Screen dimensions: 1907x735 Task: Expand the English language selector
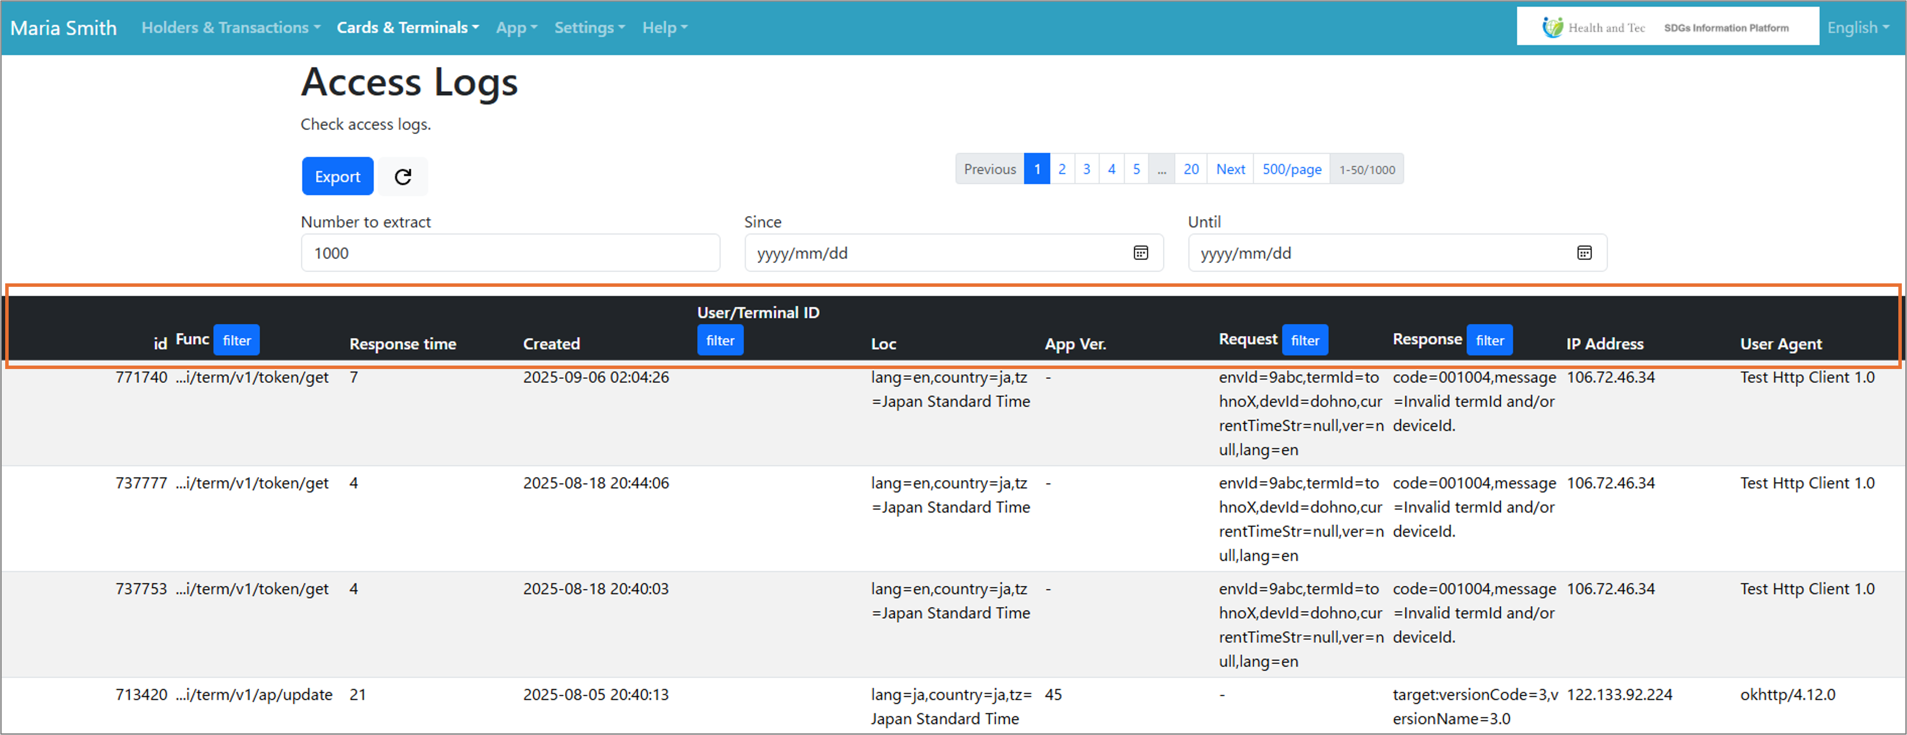[x=1857, y=27]
